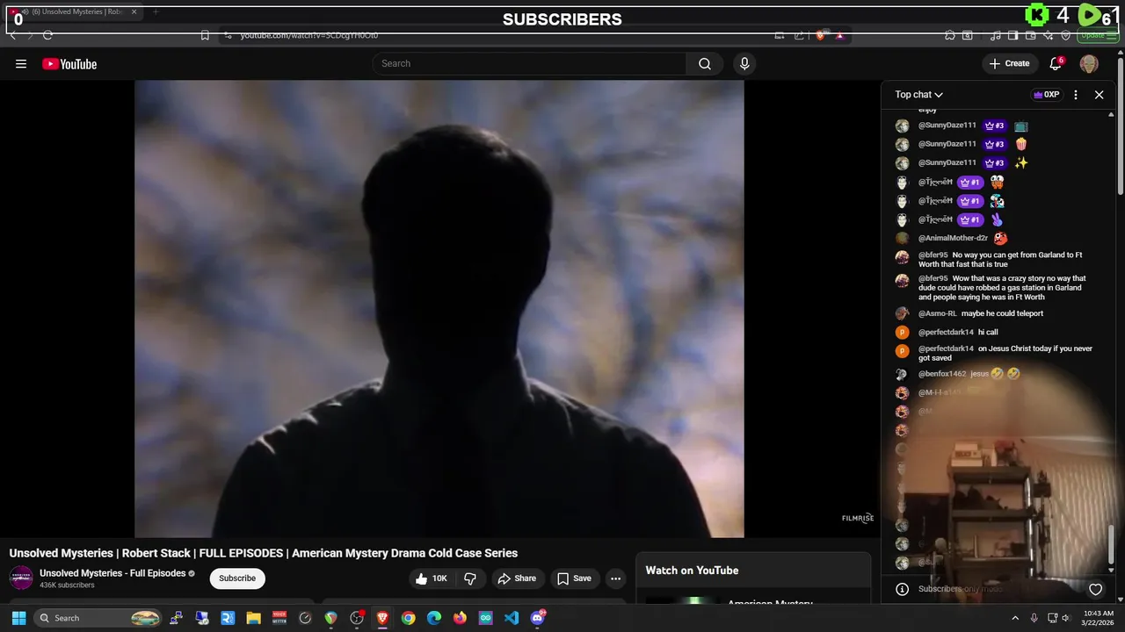1125x632 pixels.
Task: Open the media control music-note icon
Action: click(995, 35)
